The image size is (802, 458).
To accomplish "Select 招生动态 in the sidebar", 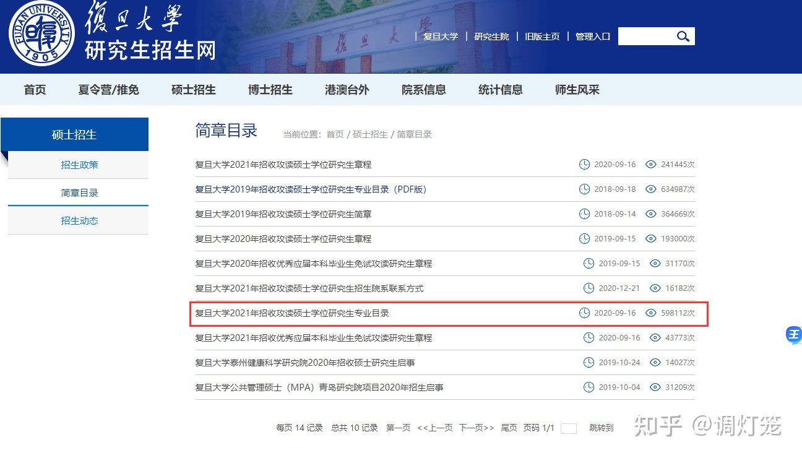I will [79, 221].
